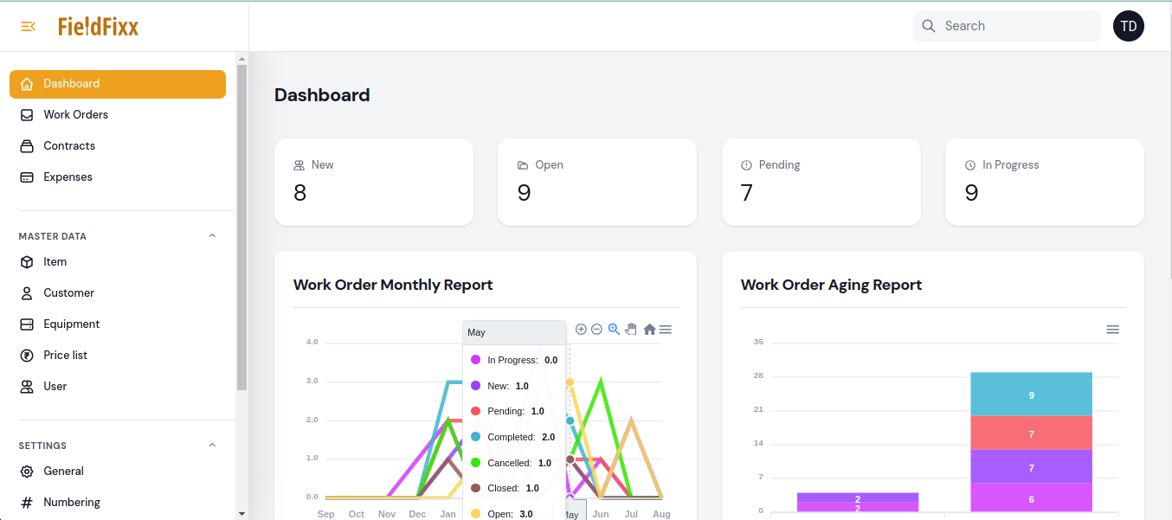Screen dimensions: 1172x520
Task: Click the zoom out icon on Monthly Report chart
Action: [596, 330]
